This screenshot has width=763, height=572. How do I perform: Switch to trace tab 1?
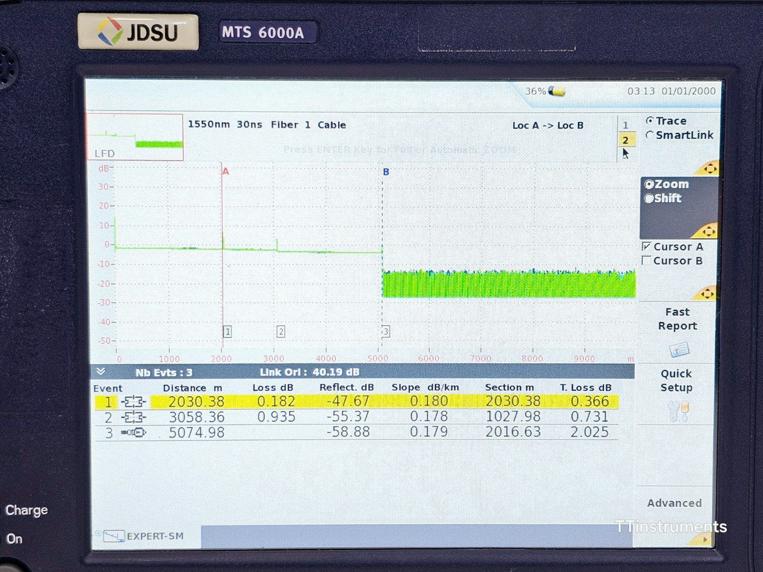coord(626,124)
